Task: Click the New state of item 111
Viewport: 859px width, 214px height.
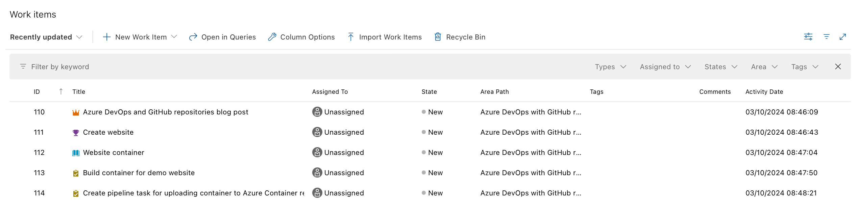Action: tap(432, 132)
